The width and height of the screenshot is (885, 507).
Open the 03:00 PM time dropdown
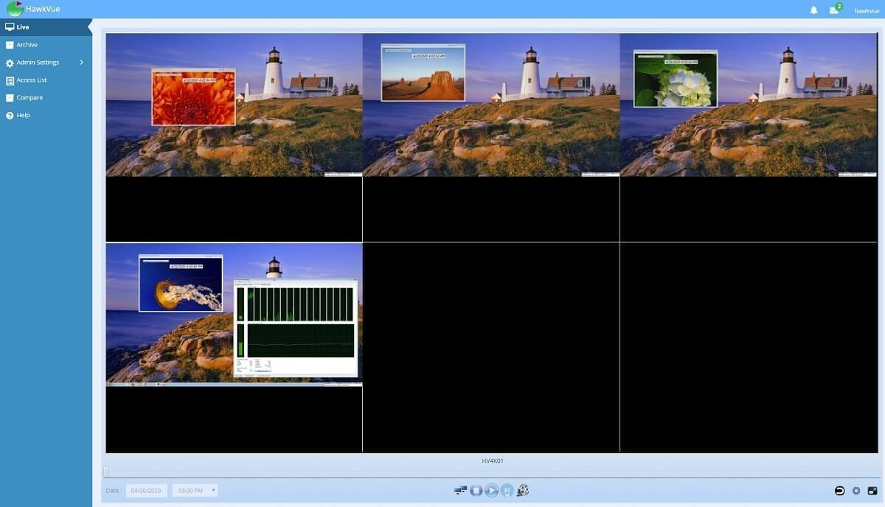click(195, 490)
